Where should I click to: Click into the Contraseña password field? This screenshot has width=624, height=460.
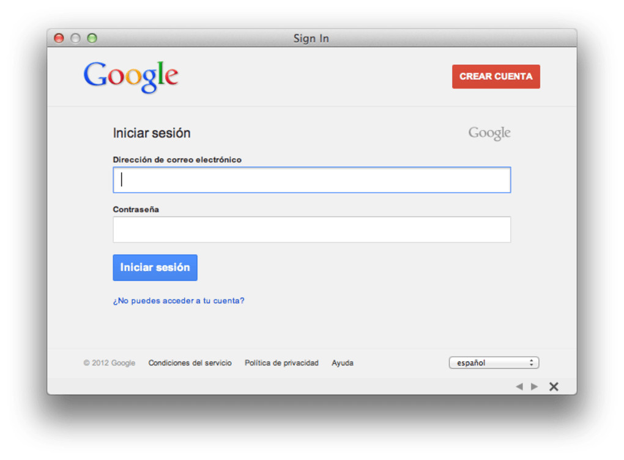[311, 230]
